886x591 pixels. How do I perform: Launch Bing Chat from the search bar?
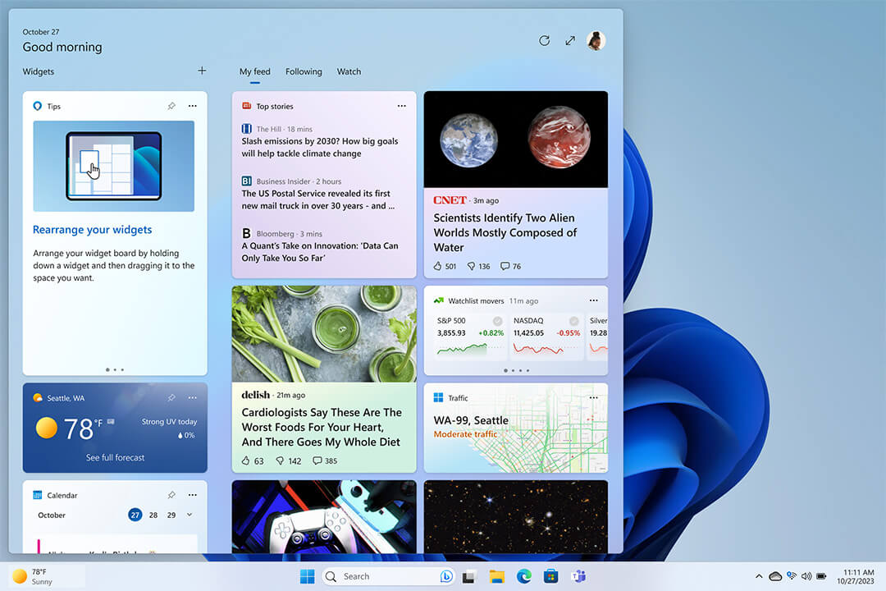pos(445,576)
